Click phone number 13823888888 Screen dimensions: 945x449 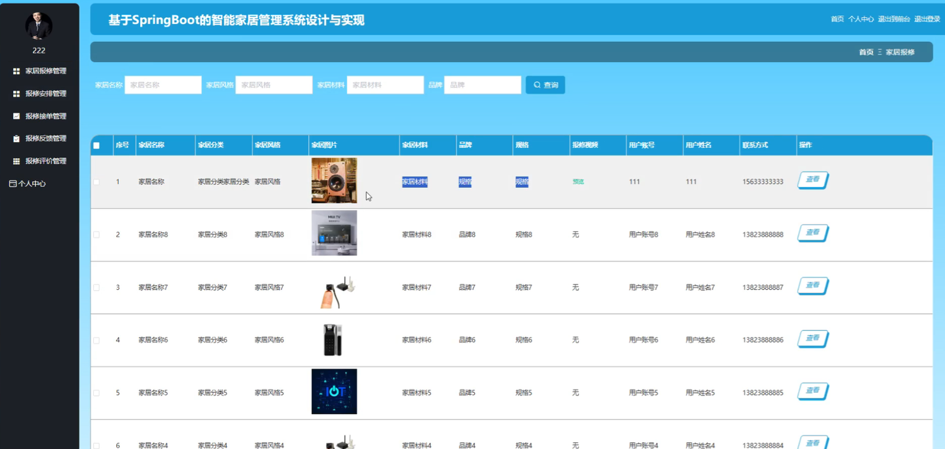tap(763, 234)
